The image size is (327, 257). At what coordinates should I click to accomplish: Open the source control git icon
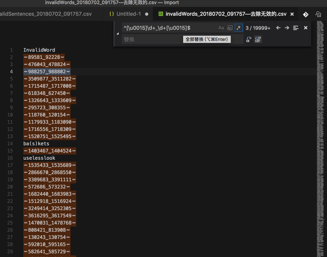click(306, 14)
